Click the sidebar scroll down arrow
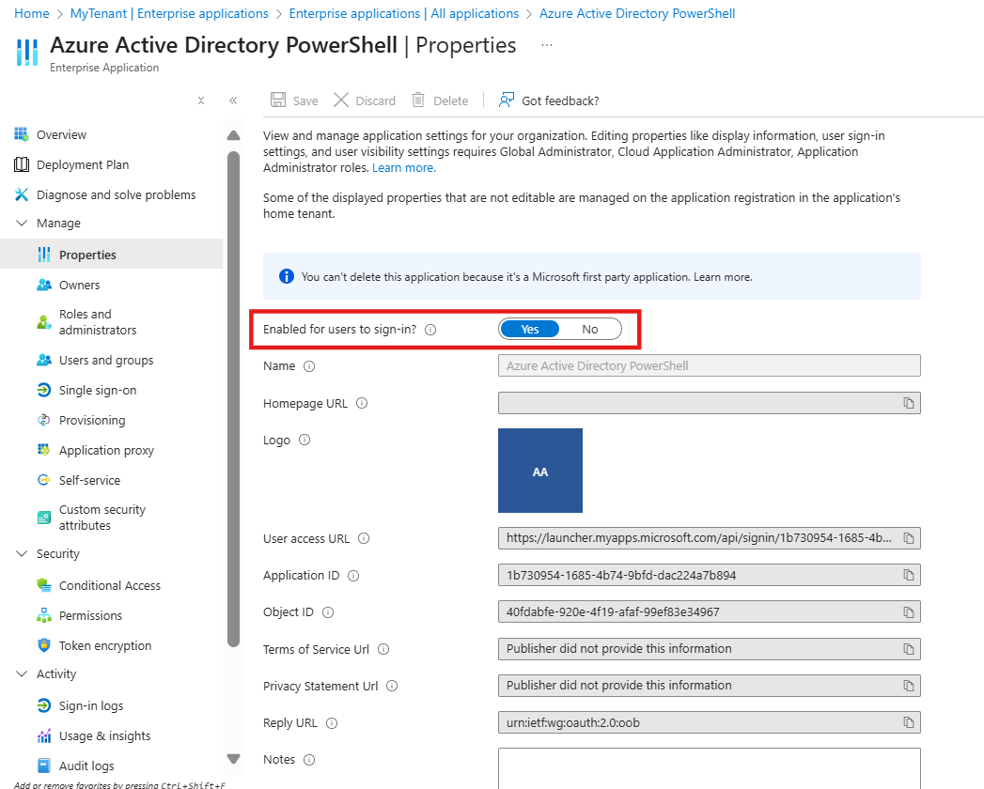 233,759
